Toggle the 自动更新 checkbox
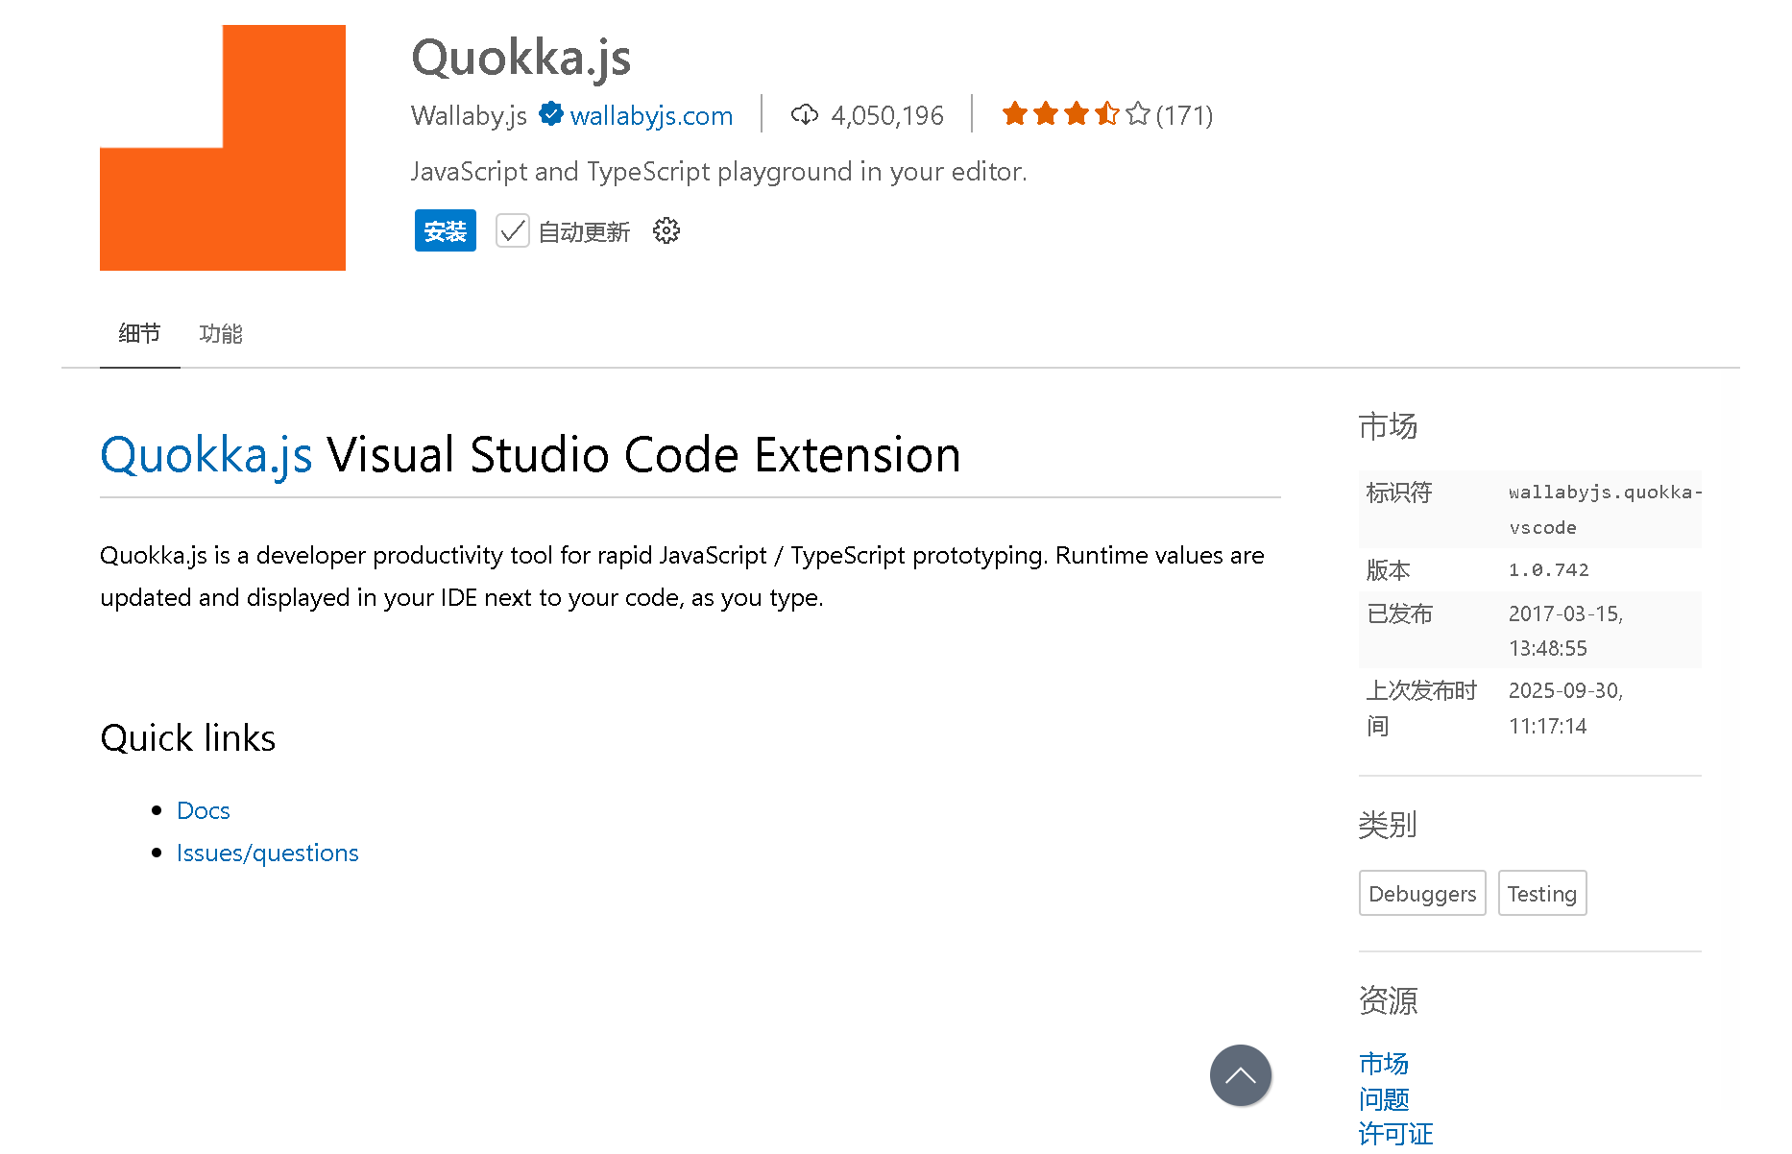The height and width of the screenshot is (1154, 1792). 512,231
